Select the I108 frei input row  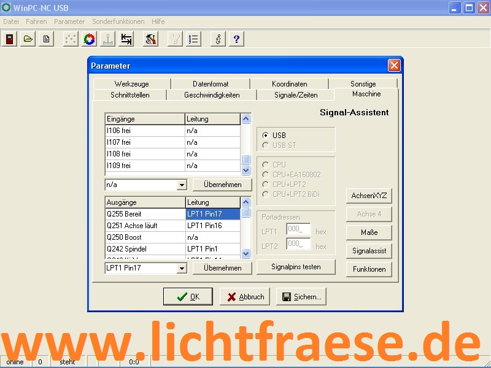coord(173,154)
